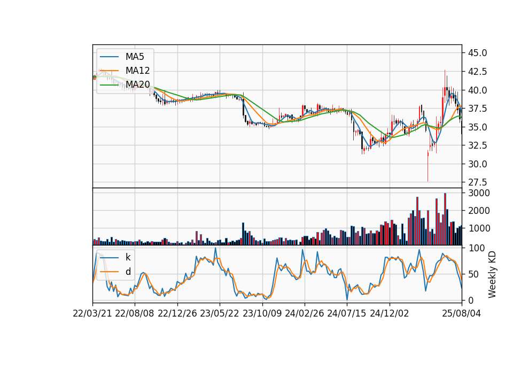513x369 pixels.
Task: Click the Weekly KD axis label
Action: 492,274
